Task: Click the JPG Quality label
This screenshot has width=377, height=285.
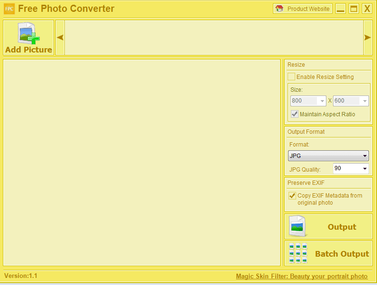Action: [x=305, y=169]
